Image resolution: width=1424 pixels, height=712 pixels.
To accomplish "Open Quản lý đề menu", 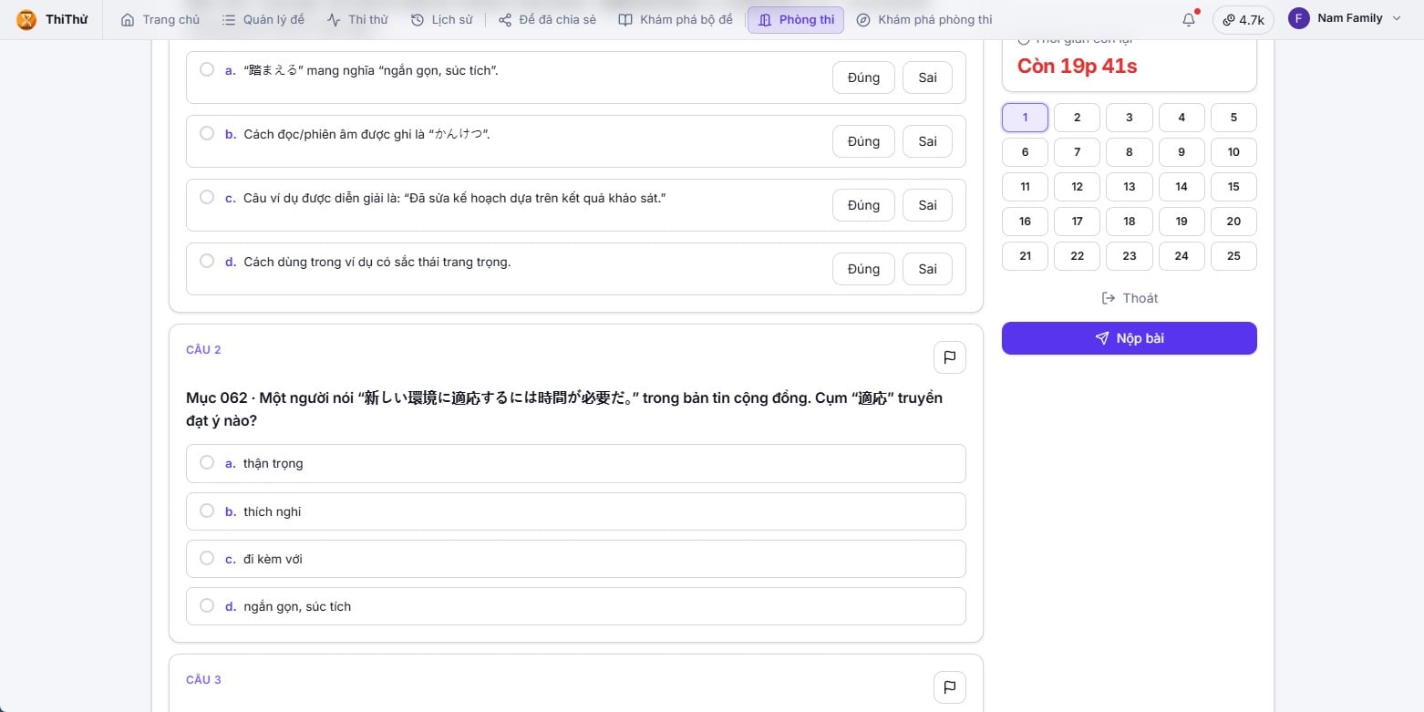I will tap(263, 19).
